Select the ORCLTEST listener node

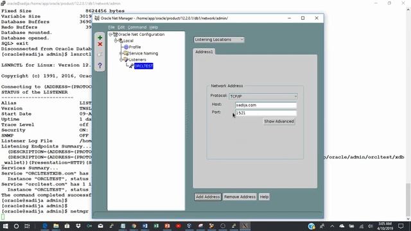coord(143,66)
